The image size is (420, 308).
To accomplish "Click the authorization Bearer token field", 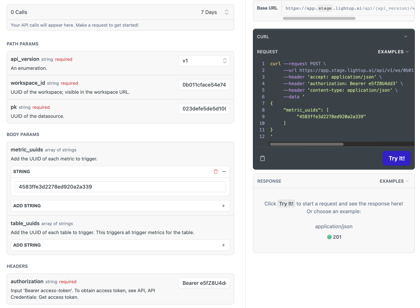I will (204, 283).
